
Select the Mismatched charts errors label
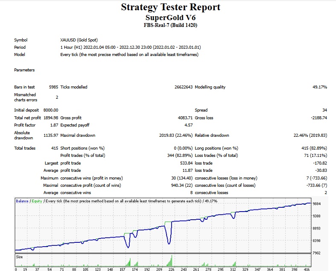(x=26, y=97)
